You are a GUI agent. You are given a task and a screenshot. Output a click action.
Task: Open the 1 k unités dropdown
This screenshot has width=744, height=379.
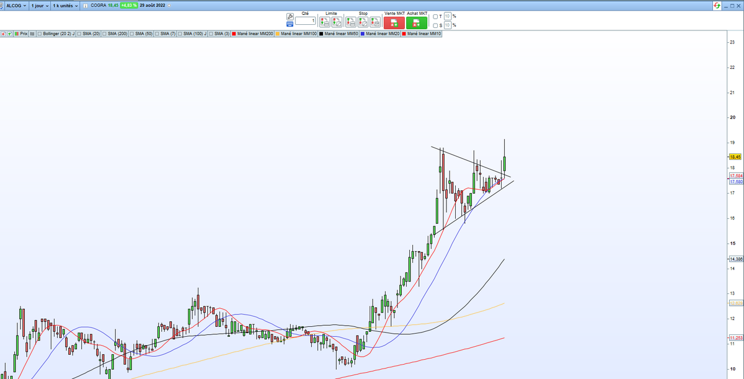click(x=65, y=5)
